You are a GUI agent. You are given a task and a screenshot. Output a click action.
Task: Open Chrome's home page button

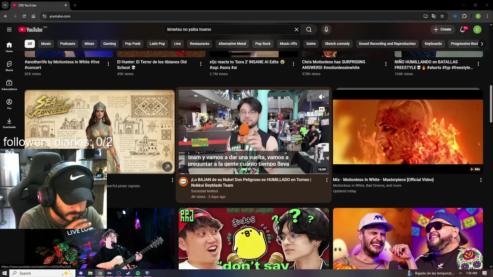(x=33, y=16)
